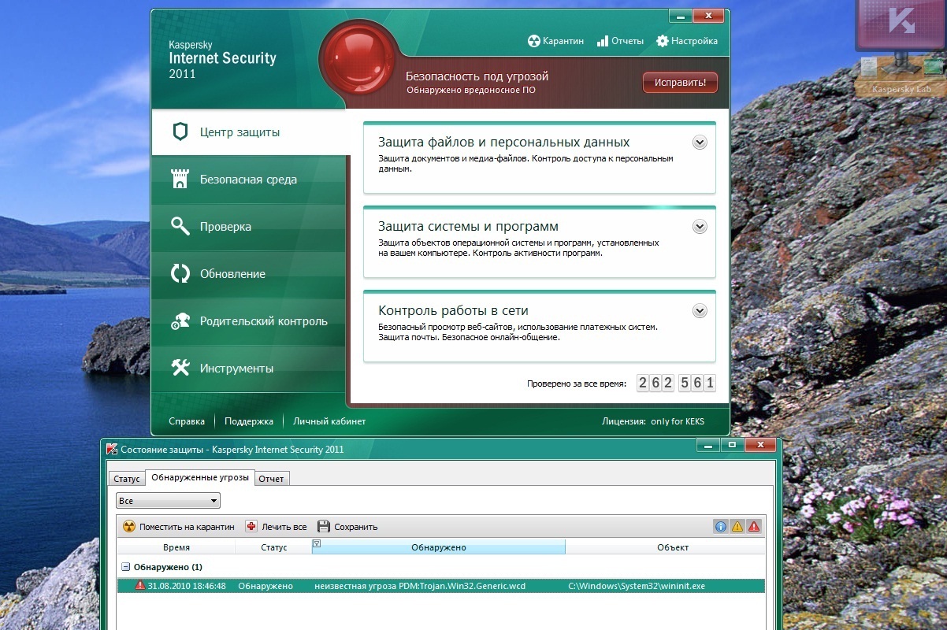Open Settings using the gear icon
This screenshot has height=630, width=947.
coord(662,41)
